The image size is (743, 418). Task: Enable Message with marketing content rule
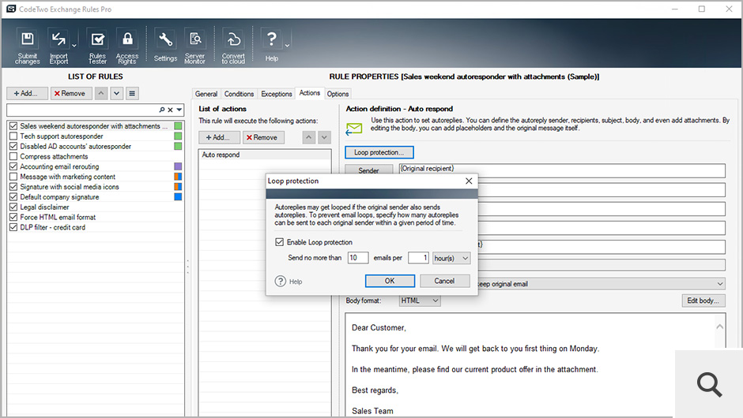pyautogui.click(x=13, y=177)
